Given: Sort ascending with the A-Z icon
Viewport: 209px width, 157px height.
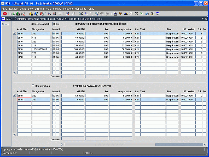Looking at the screenshot, I should [49, 14].
